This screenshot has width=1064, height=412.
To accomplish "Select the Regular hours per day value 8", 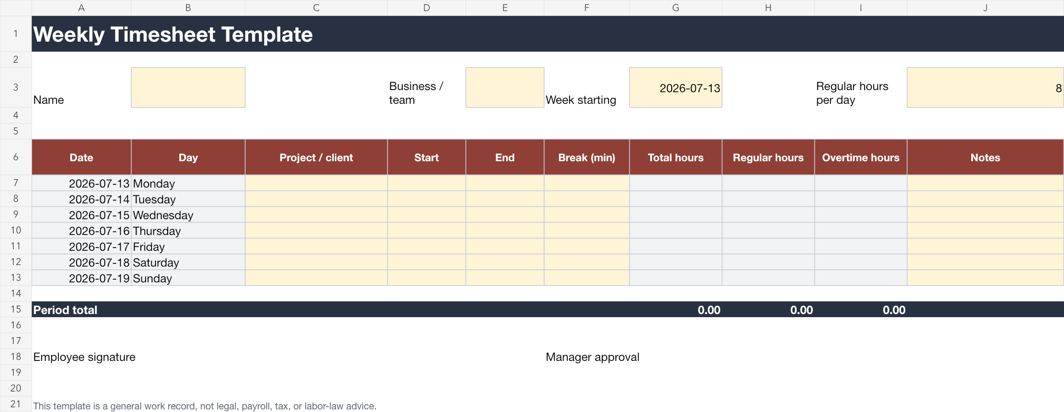I will click(x=985, y=87).
